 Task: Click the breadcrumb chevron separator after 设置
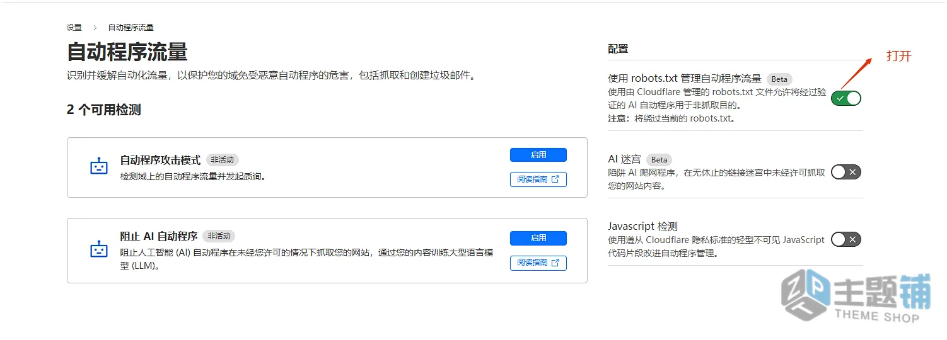tap(95, 28)
